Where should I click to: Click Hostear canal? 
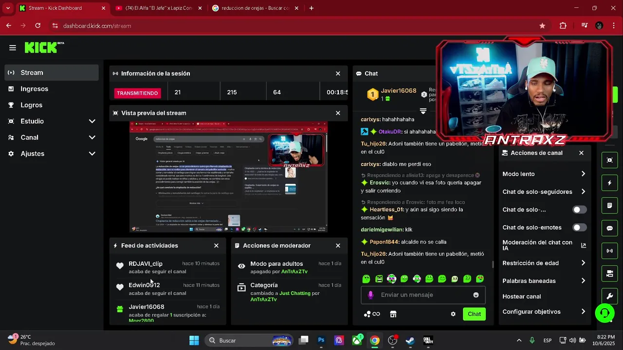pyautogui.click(x=522, y=297)
